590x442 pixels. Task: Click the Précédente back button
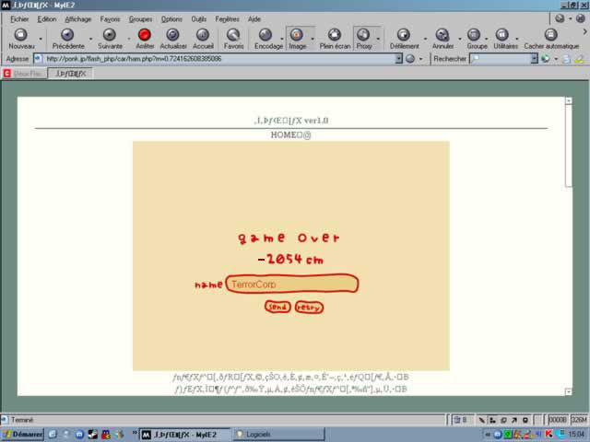67,36
